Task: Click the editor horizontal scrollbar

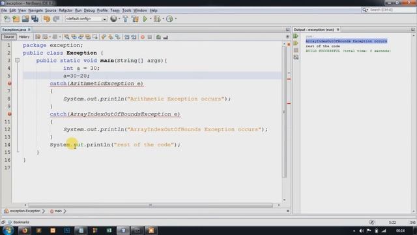Action: point(151,205)
